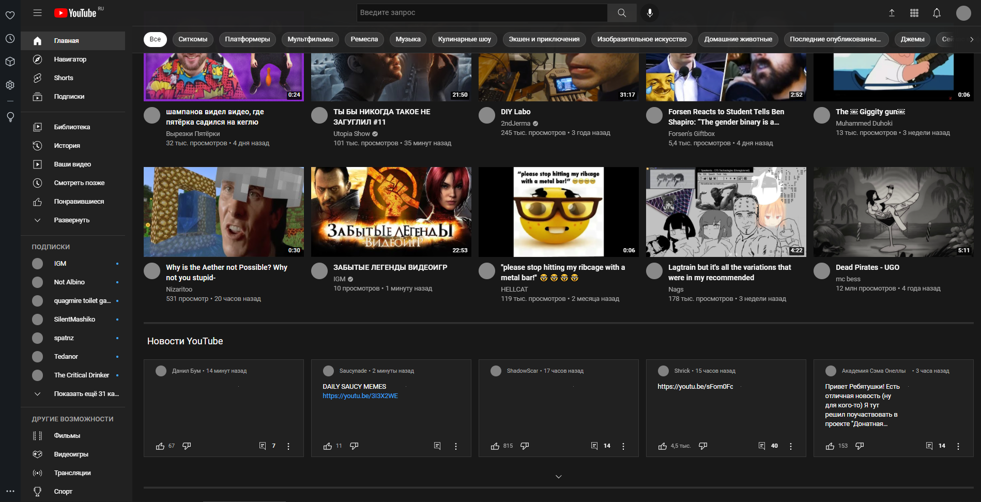Open the Dead Pirates - UGO thumbnail
This screenshot has width=981, height=502.
[893, 212]
